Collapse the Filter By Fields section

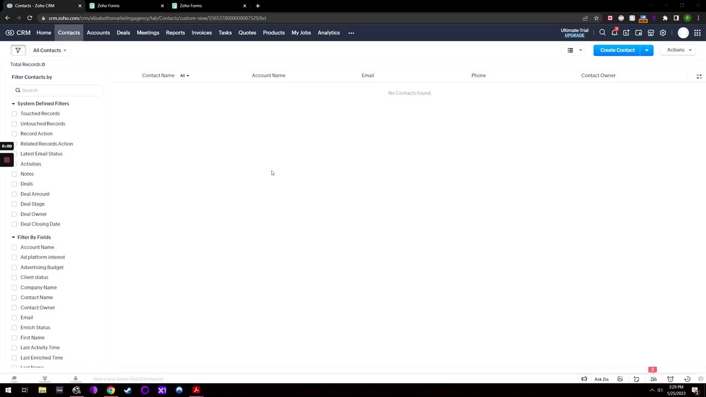(x=13, y=237)
